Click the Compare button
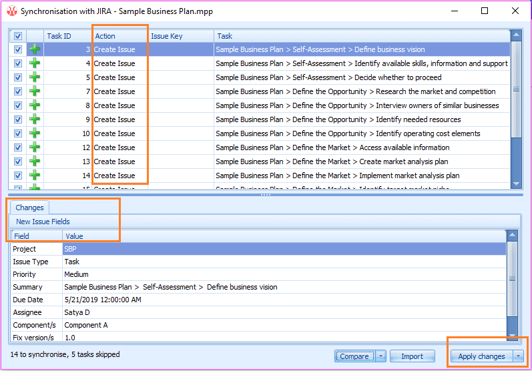 click(x=355, y=356)
